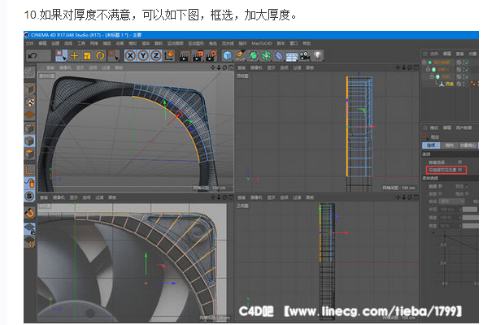Click orbit icon of bottom-right viewport
483x325 pixels.
409,197
